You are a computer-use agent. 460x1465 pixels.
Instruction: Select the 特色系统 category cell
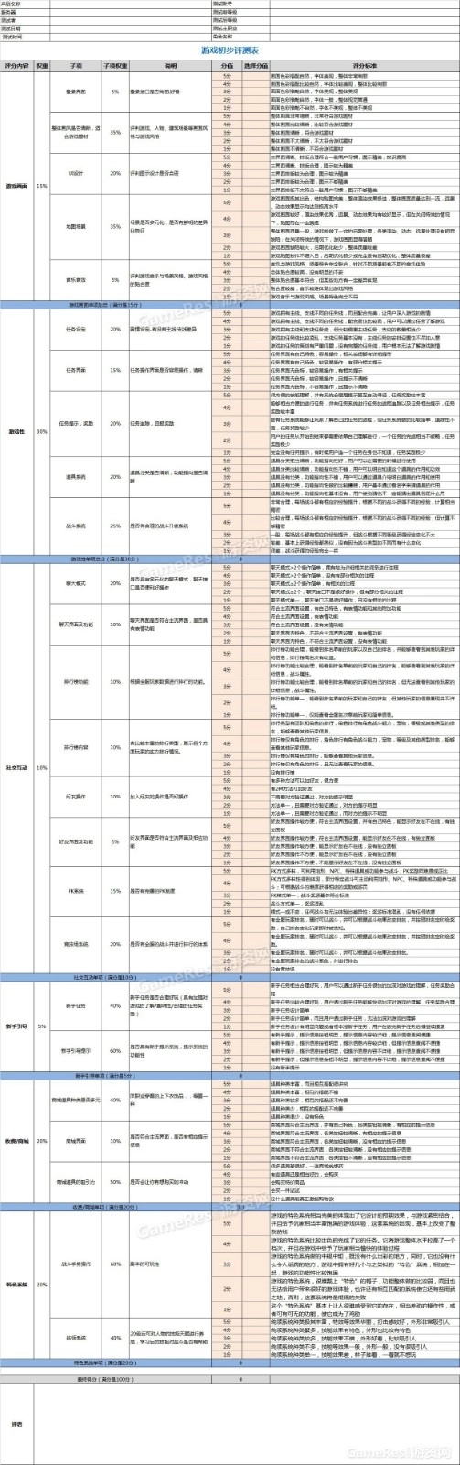(16, 1285)
